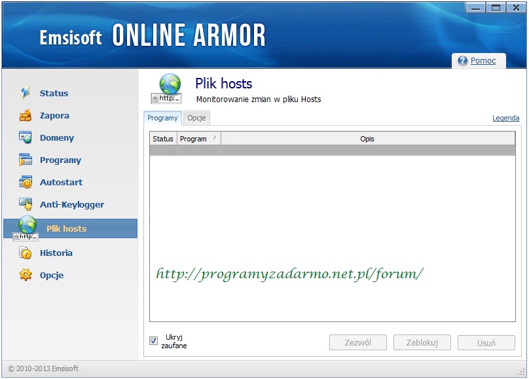Click the Usuń button
Viewport: 529px width, 379px height.
coord(486,343)
